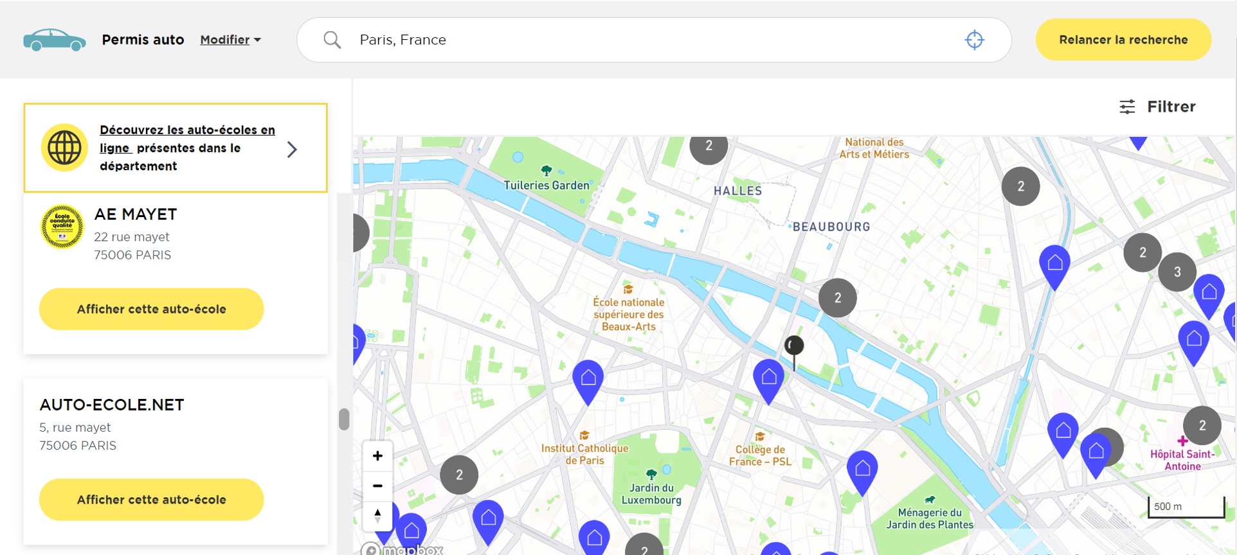1237x555 pixels.
Task: Click the search magnifier icon
Action: [x=332, y=40]
